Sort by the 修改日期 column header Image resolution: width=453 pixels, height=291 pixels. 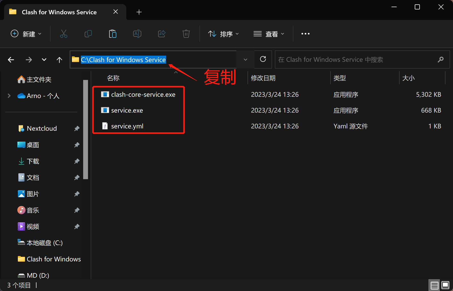263,78
